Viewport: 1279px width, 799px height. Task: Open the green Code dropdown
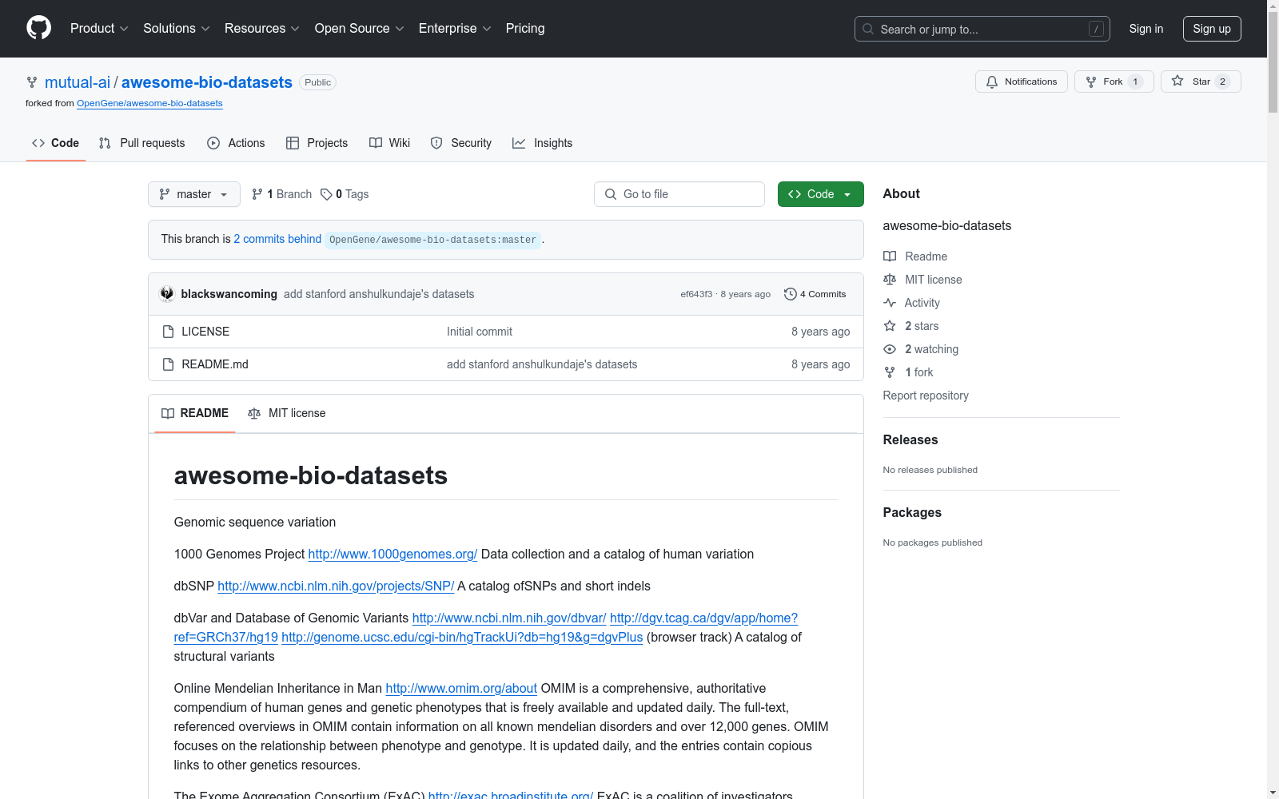[x=821, y=194]
